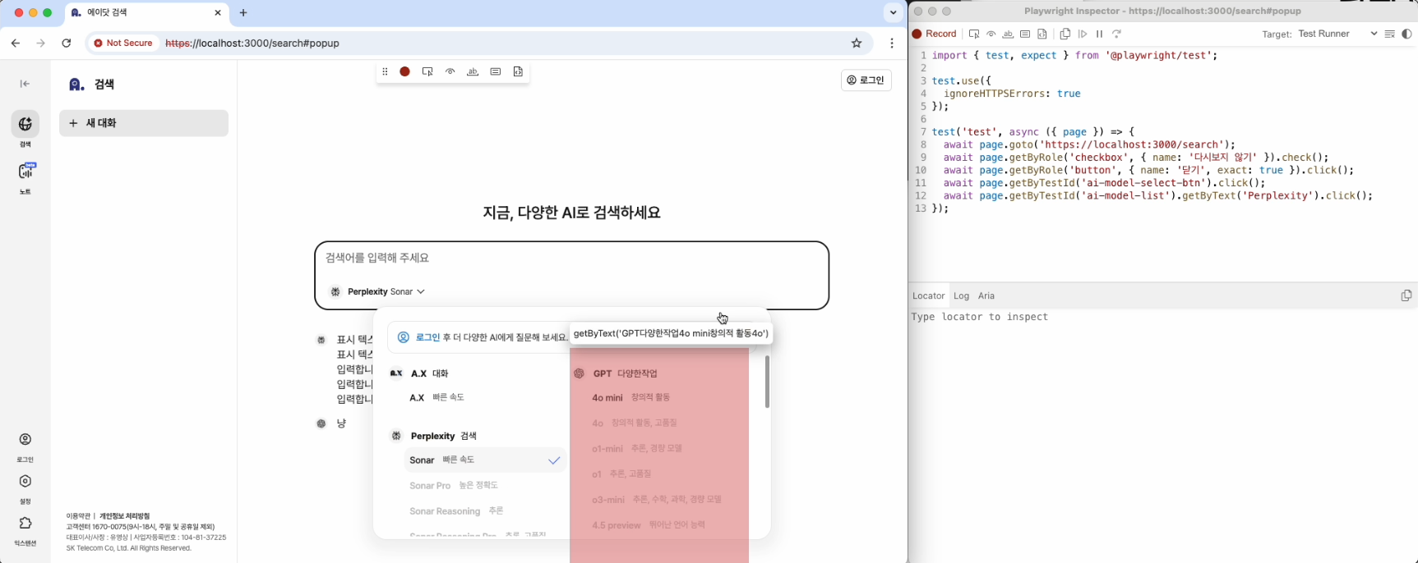Start a 새 대화 new chat
Image resolution: width=1418 pixels, height=563 pixels.
point(144,123)
